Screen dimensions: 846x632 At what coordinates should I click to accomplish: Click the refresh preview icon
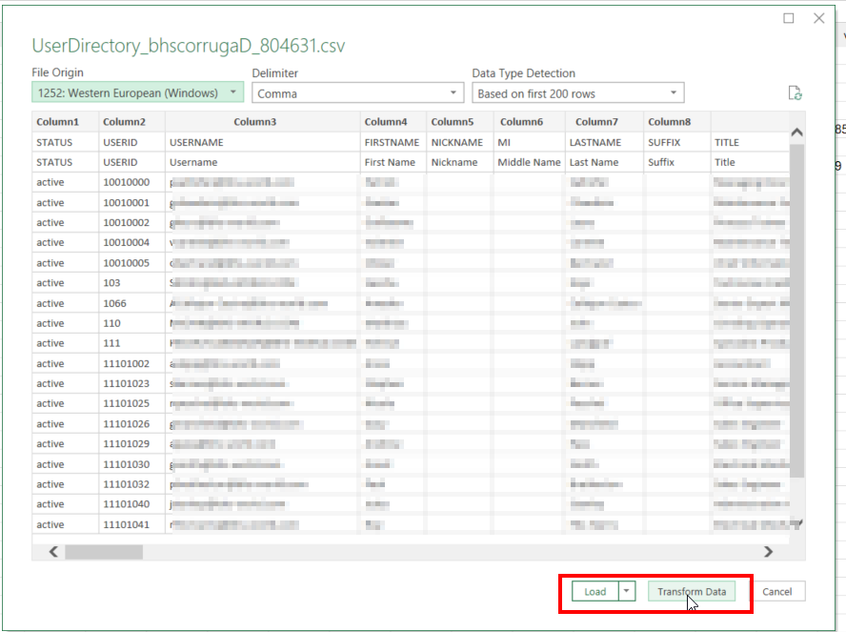pos(795,93)
